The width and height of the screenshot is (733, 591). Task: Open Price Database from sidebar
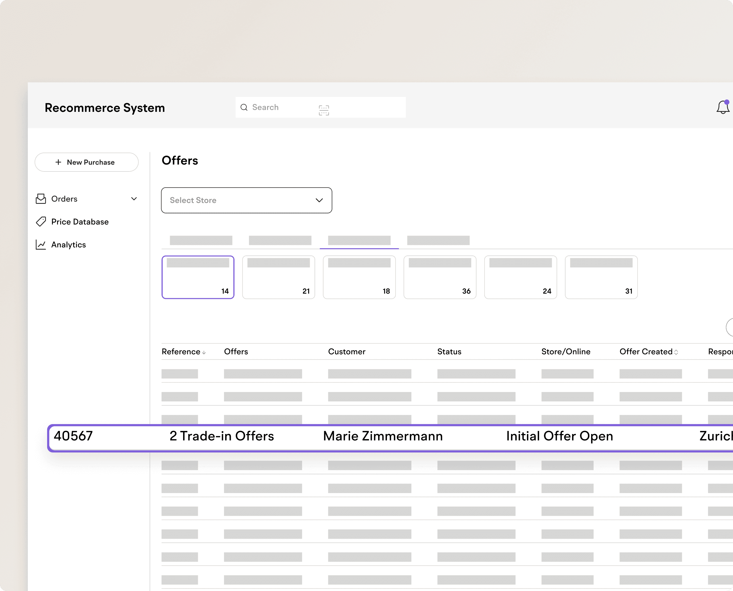(x=80, y=222)
